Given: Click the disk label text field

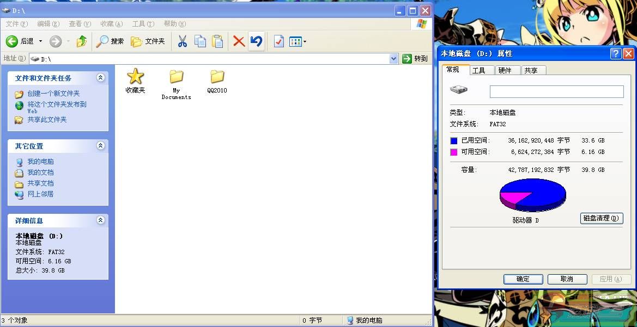Looking at the screenshot, I should pyautogui.click(x=556, y=91).
